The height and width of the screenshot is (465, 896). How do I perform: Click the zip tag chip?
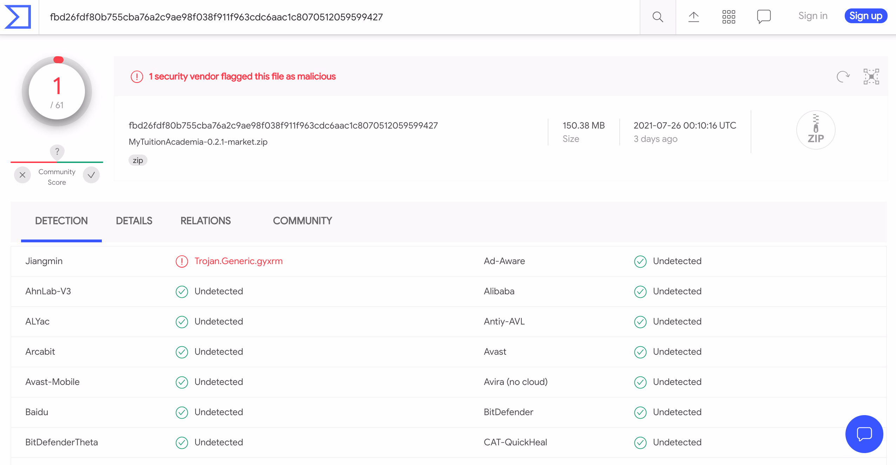pos(138,160)
